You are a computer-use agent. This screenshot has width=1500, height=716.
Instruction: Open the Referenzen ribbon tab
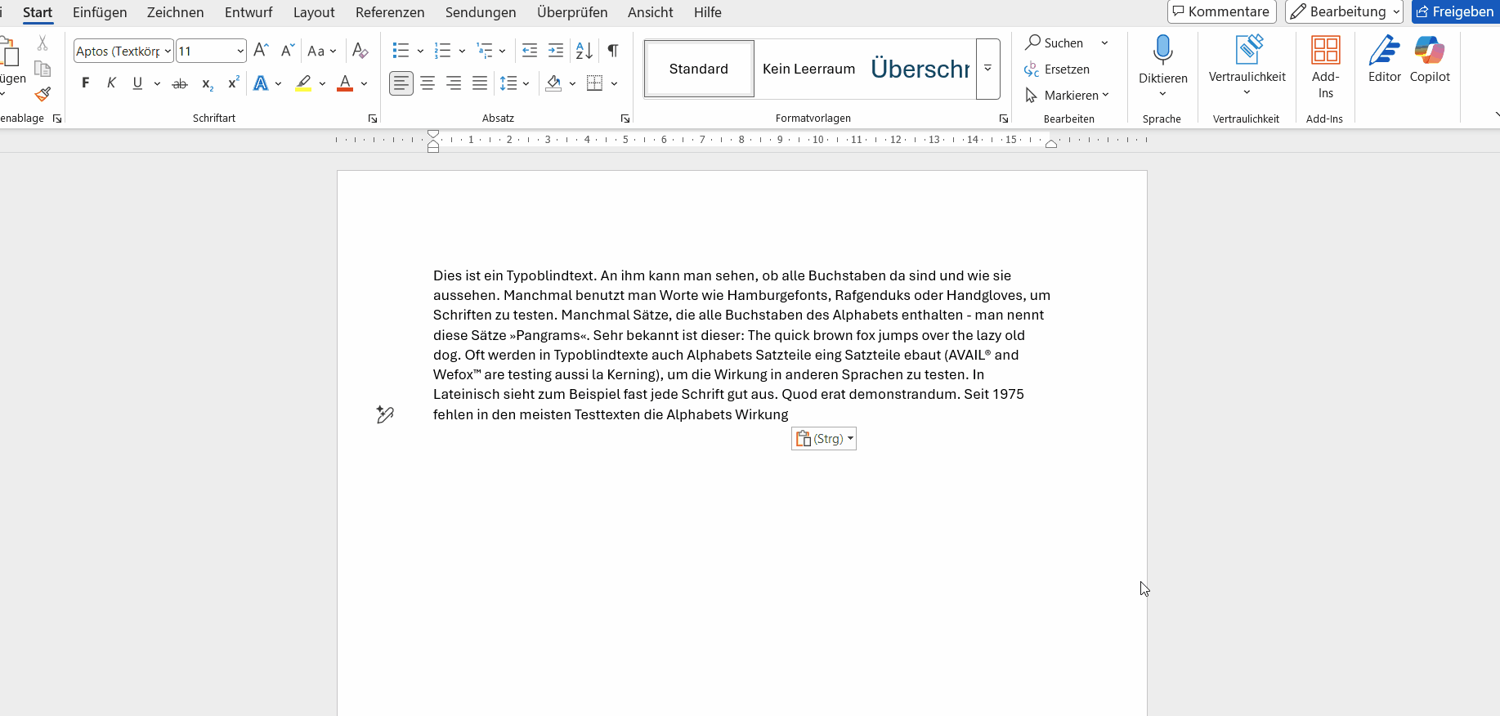pyautogui.click(x=390, y=12)
